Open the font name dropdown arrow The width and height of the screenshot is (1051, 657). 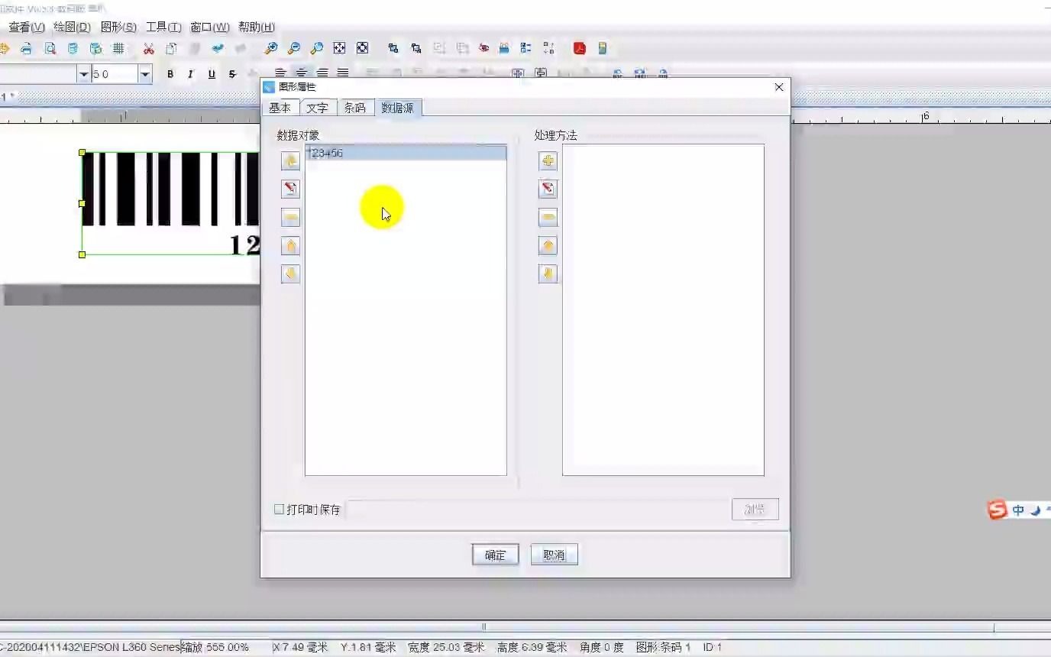tap(83, 74)
